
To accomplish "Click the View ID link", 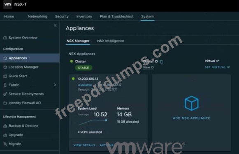I will (x=149, y=67).
